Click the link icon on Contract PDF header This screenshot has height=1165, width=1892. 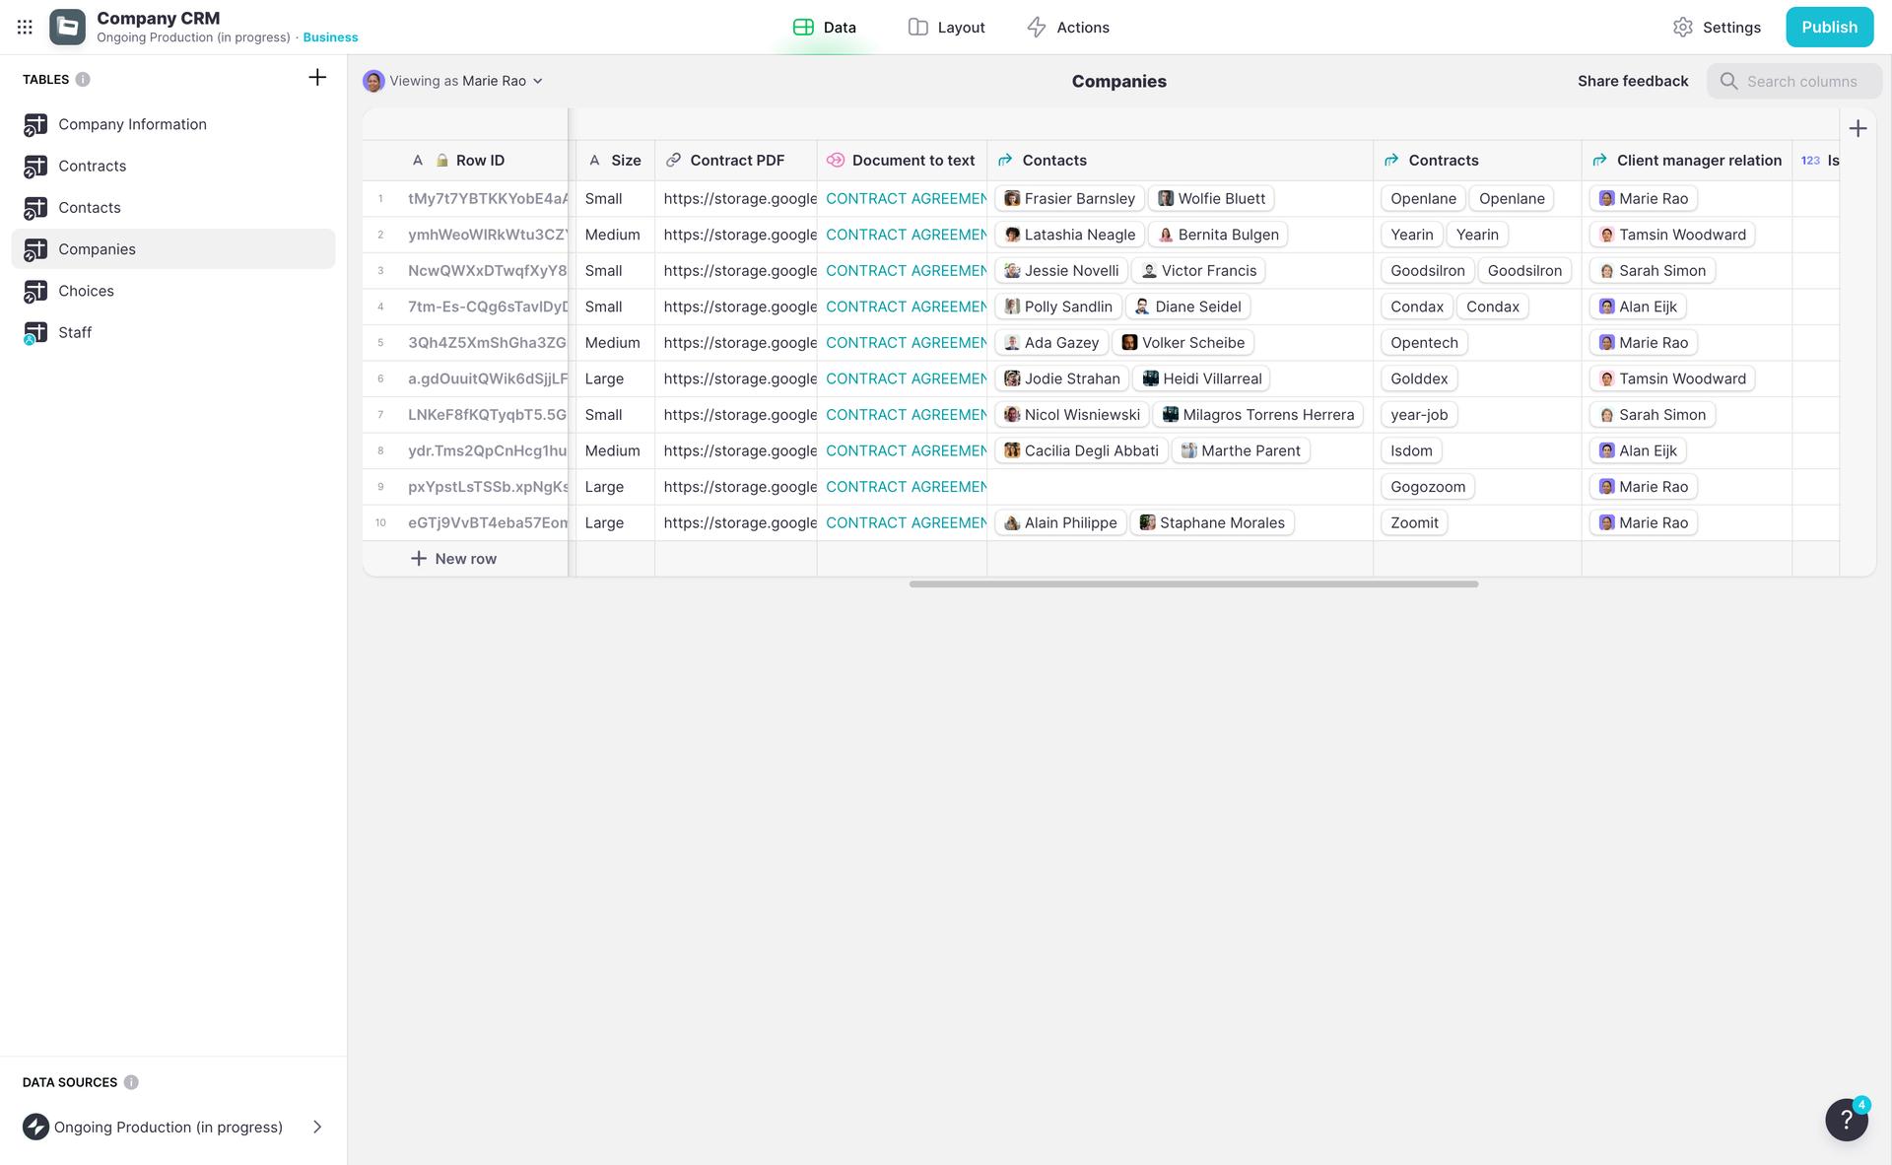click(674, 160)
